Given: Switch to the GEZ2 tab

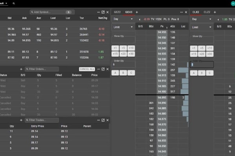Looking at the screenshot, I should click(117, 12).
